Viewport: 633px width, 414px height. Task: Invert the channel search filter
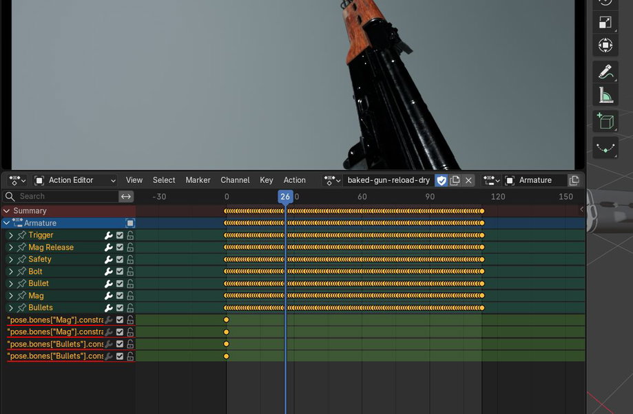[126, 196]
